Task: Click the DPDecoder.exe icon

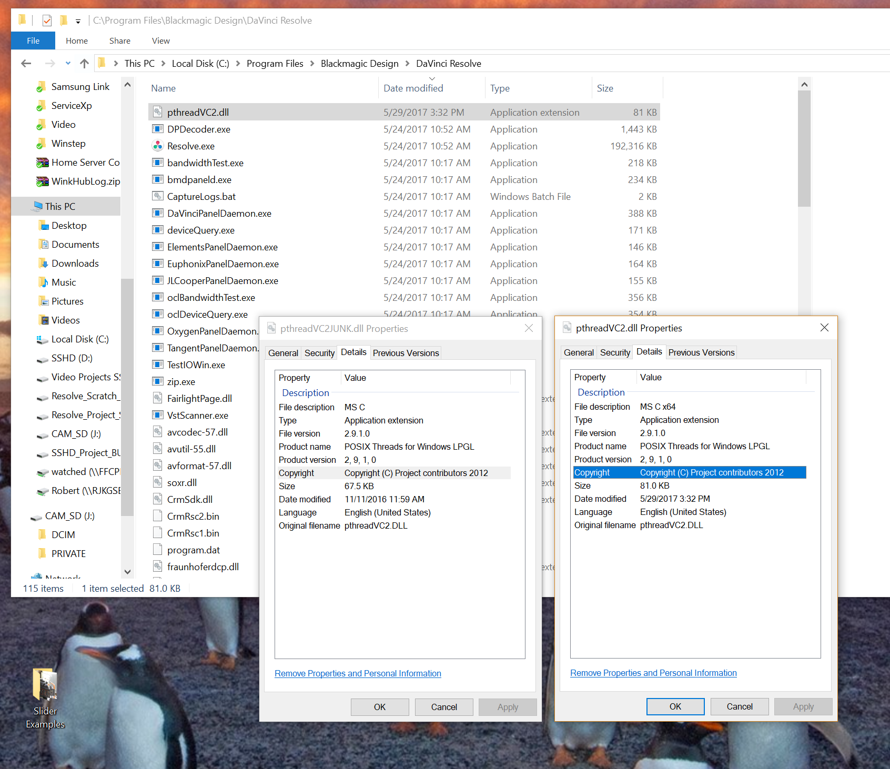Action: pos(157,129)
